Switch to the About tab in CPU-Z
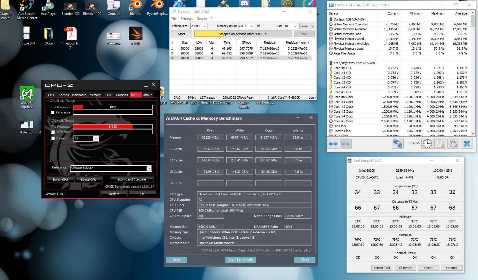The height and width of the screenshot is (280, 478). (147, 95)
